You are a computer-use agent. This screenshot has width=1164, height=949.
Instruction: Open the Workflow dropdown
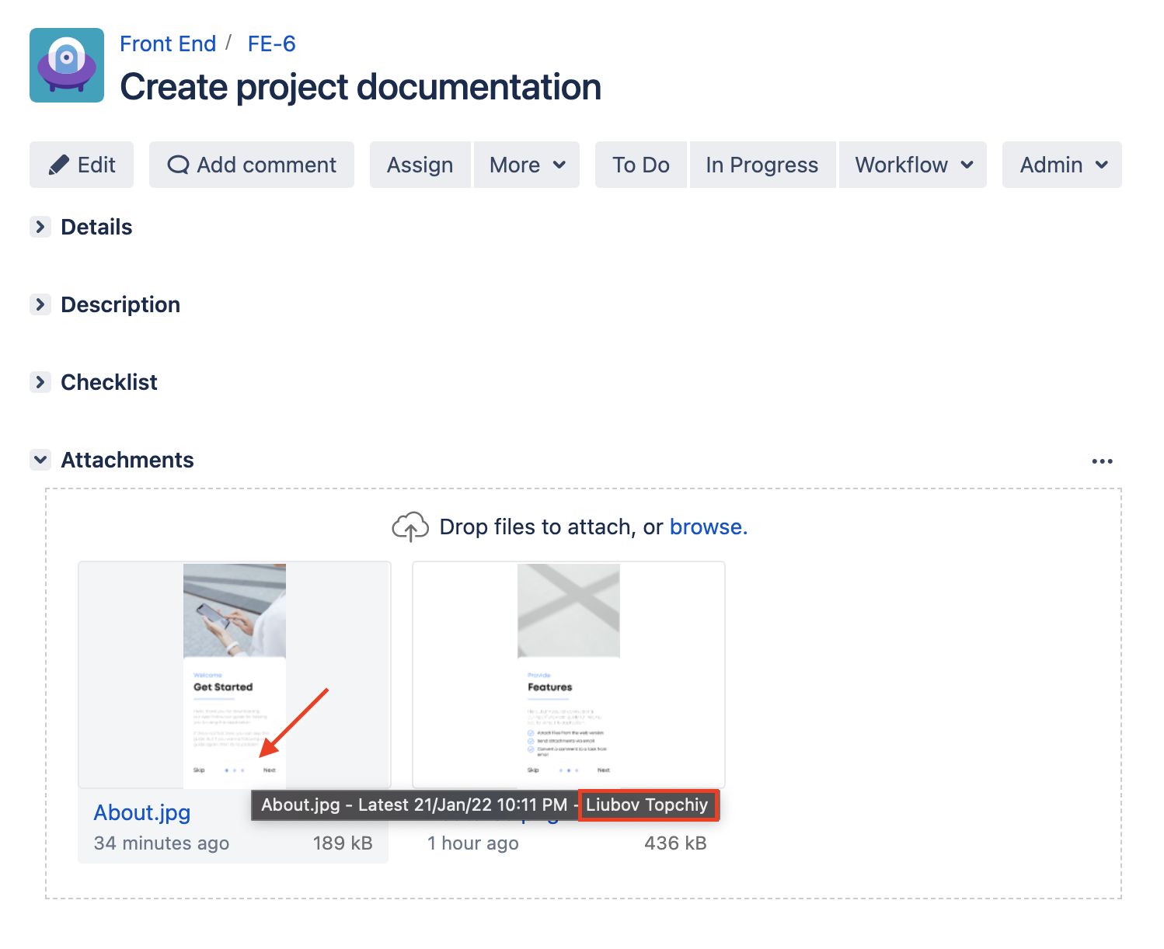(913, 165)
